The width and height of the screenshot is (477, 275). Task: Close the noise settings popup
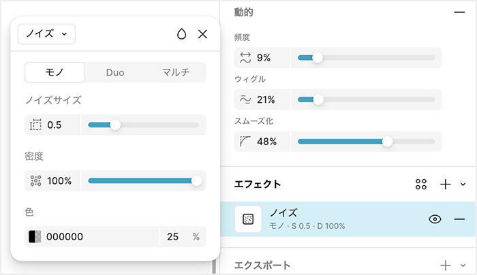pyautogui.click(x=202, y=34)
